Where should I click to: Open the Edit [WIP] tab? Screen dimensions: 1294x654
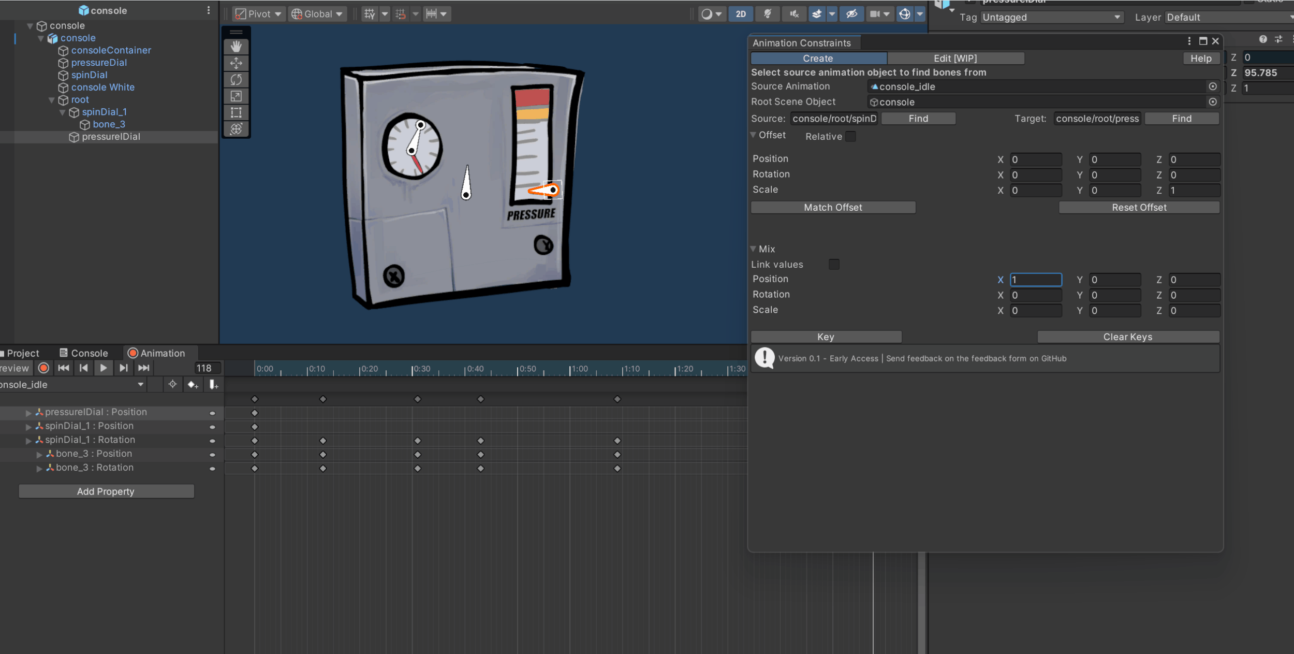point(955,59)
